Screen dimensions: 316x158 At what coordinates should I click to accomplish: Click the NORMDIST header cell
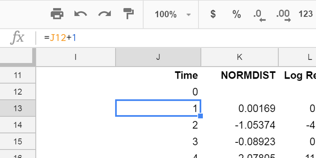point(239,75)
